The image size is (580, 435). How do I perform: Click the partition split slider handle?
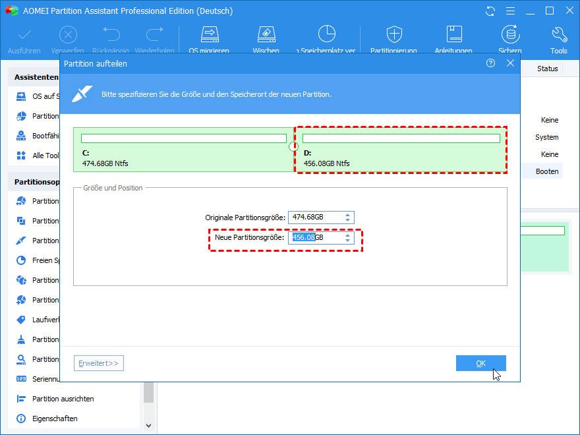(293, 146)
